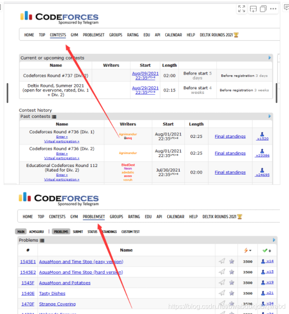Open CONTESTS tab in upper navigation
Screen dimensions: 289x314
(x=58, y=35)
